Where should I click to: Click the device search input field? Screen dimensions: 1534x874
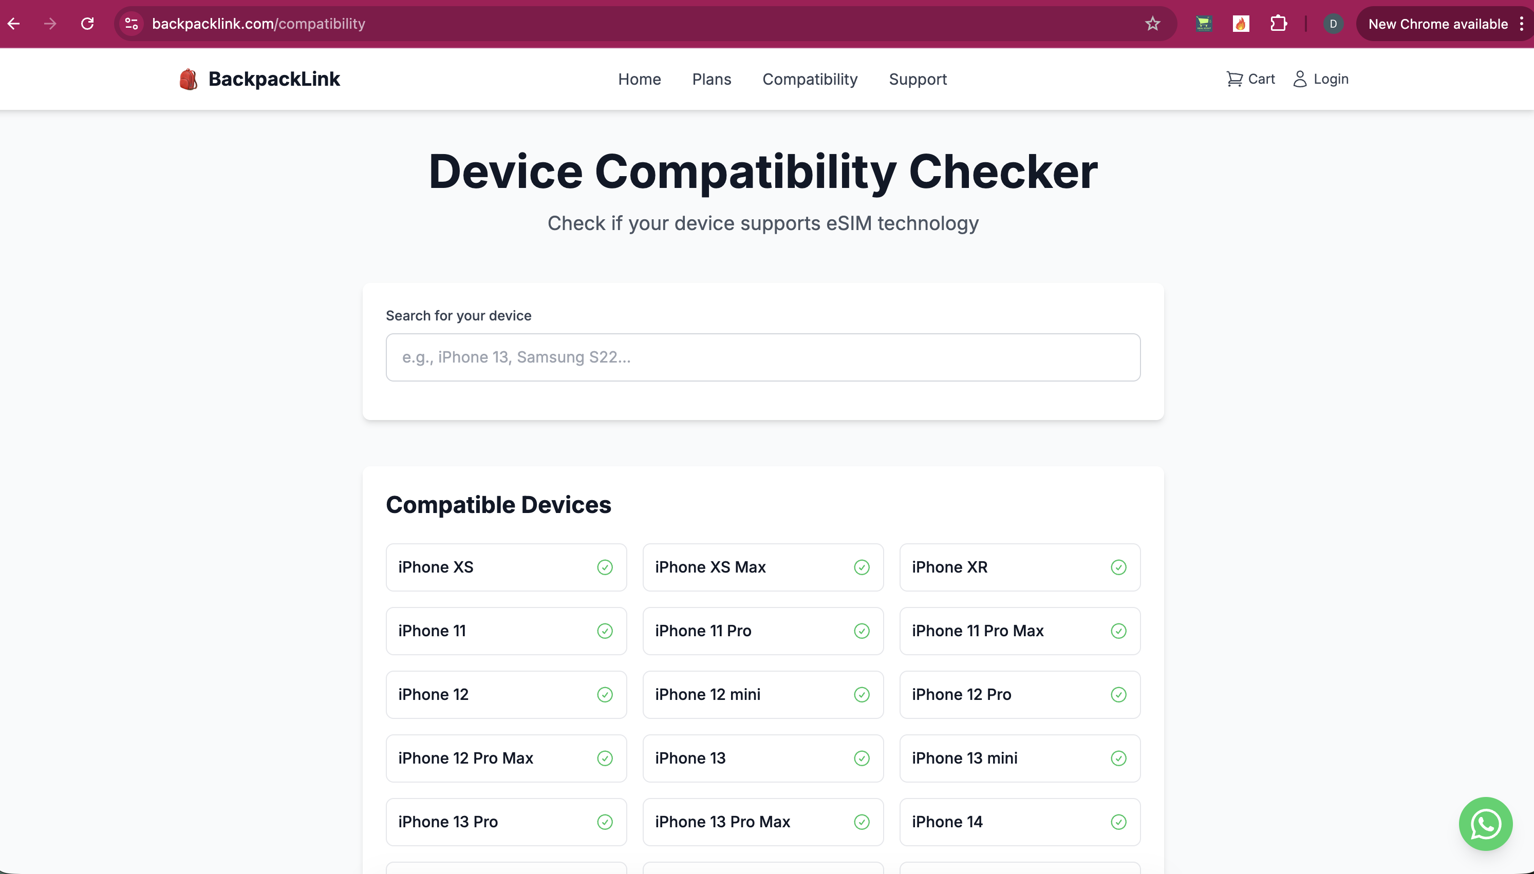762,356
